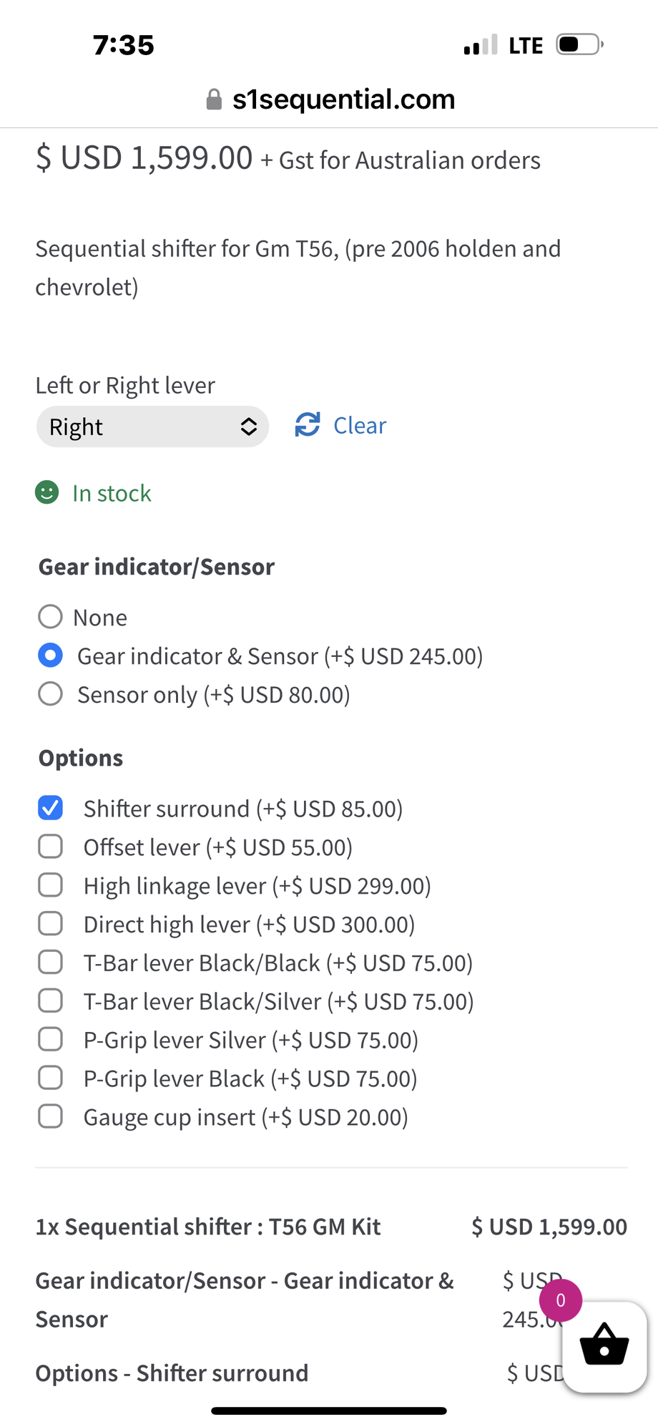Check the Direct high lever box
This screenshot has width=658, height=1427.
(x=50, y=924)
